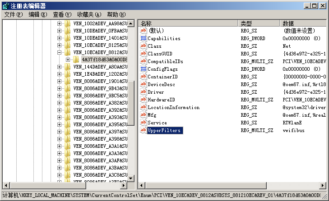Select the UpperFilters value name

[x=165, y=130]
